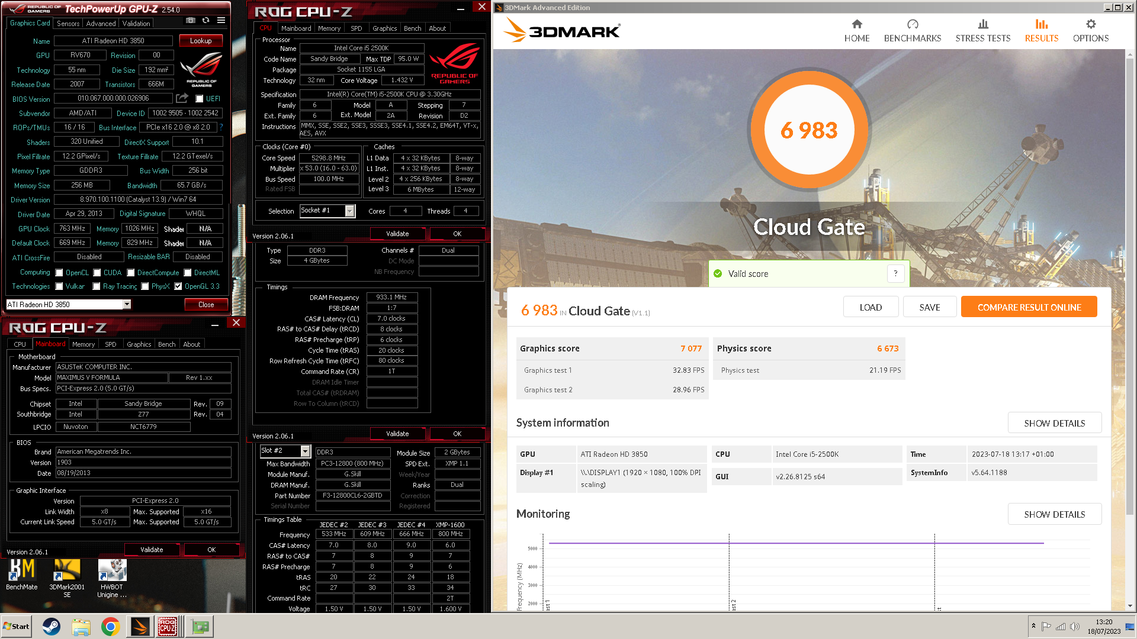Screen dimensions: 1137x639
Task: Toggle the DirectCompute checkbox
Action: pyautogui.click(x=131, y=273)
